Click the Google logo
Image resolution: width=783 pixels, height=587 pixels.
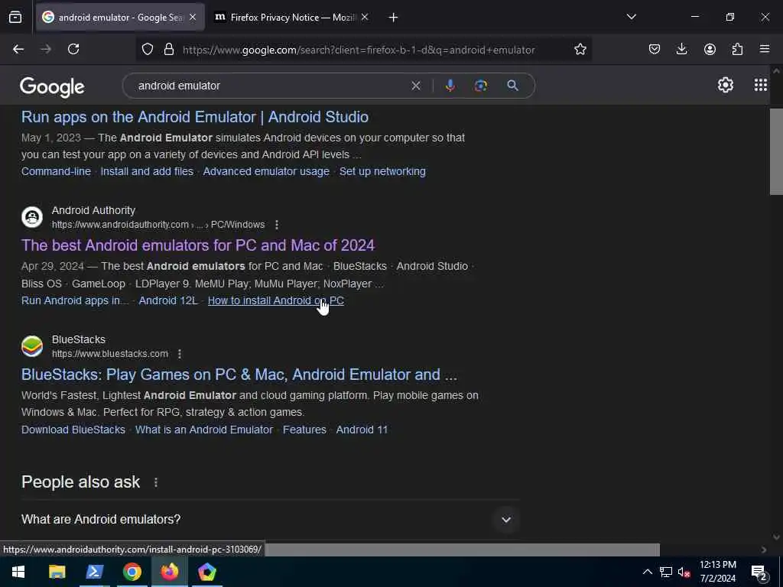(x=52, y=87)
